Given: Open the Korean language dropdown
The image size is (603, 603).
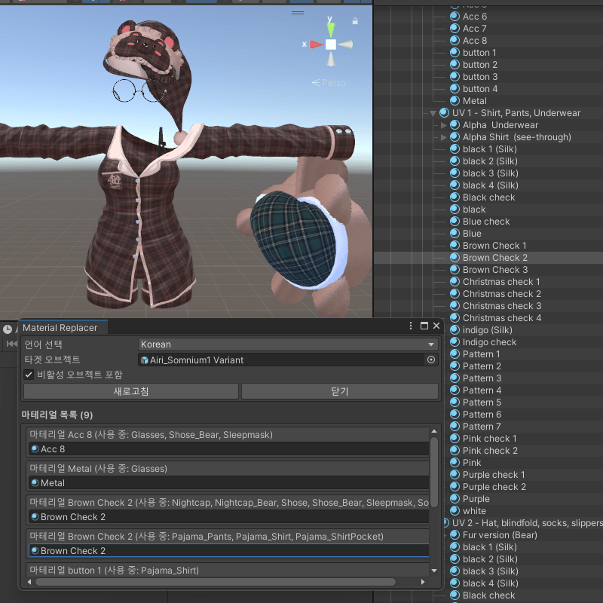Looking at the screenshot, I should point(288,344).
